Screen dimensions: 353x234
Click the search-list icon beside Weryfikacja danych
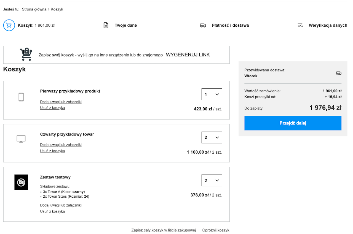tap(300, 25)
